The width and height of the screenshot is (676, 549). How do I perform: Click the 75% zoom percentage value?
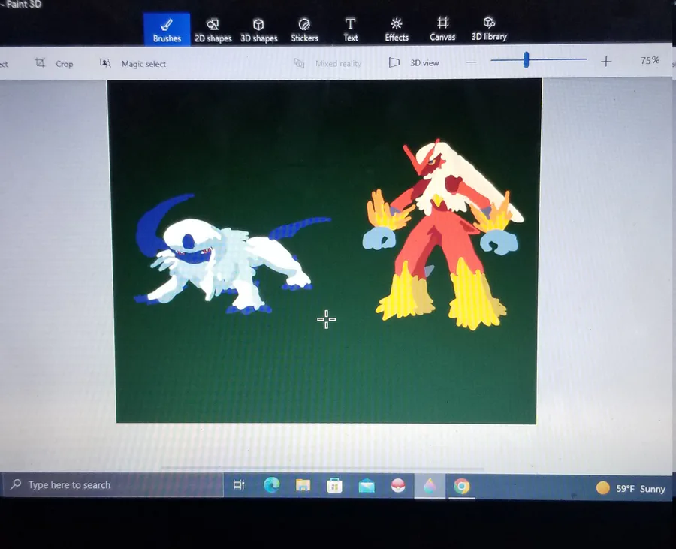point(650,60)
